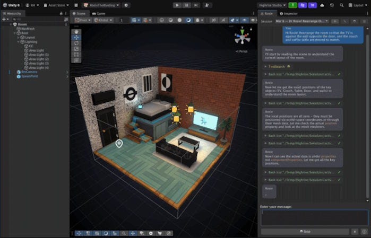Switch to the Game tab
Image resolution: width=371 pixels, height=238 pixels.
coord(99,13)
